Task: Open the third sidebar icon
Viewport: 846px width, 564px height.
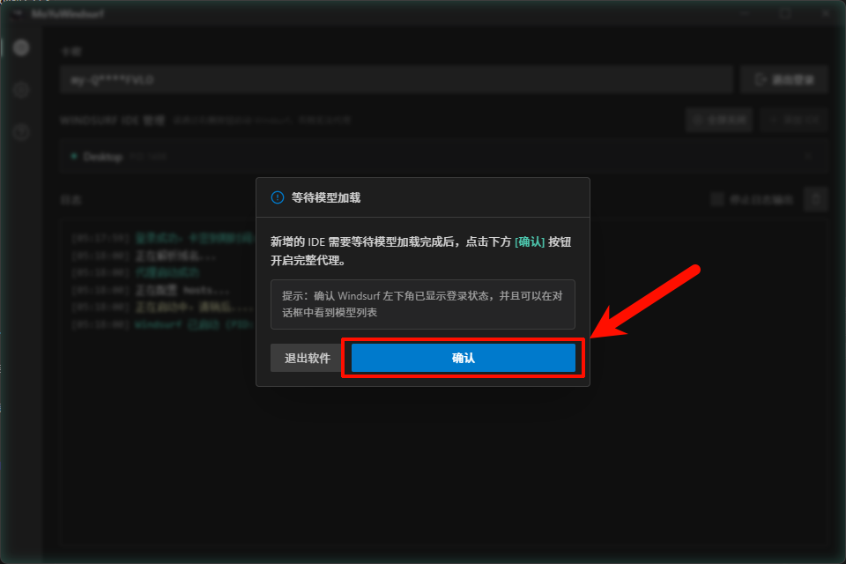Action: [x=22, y=132]
